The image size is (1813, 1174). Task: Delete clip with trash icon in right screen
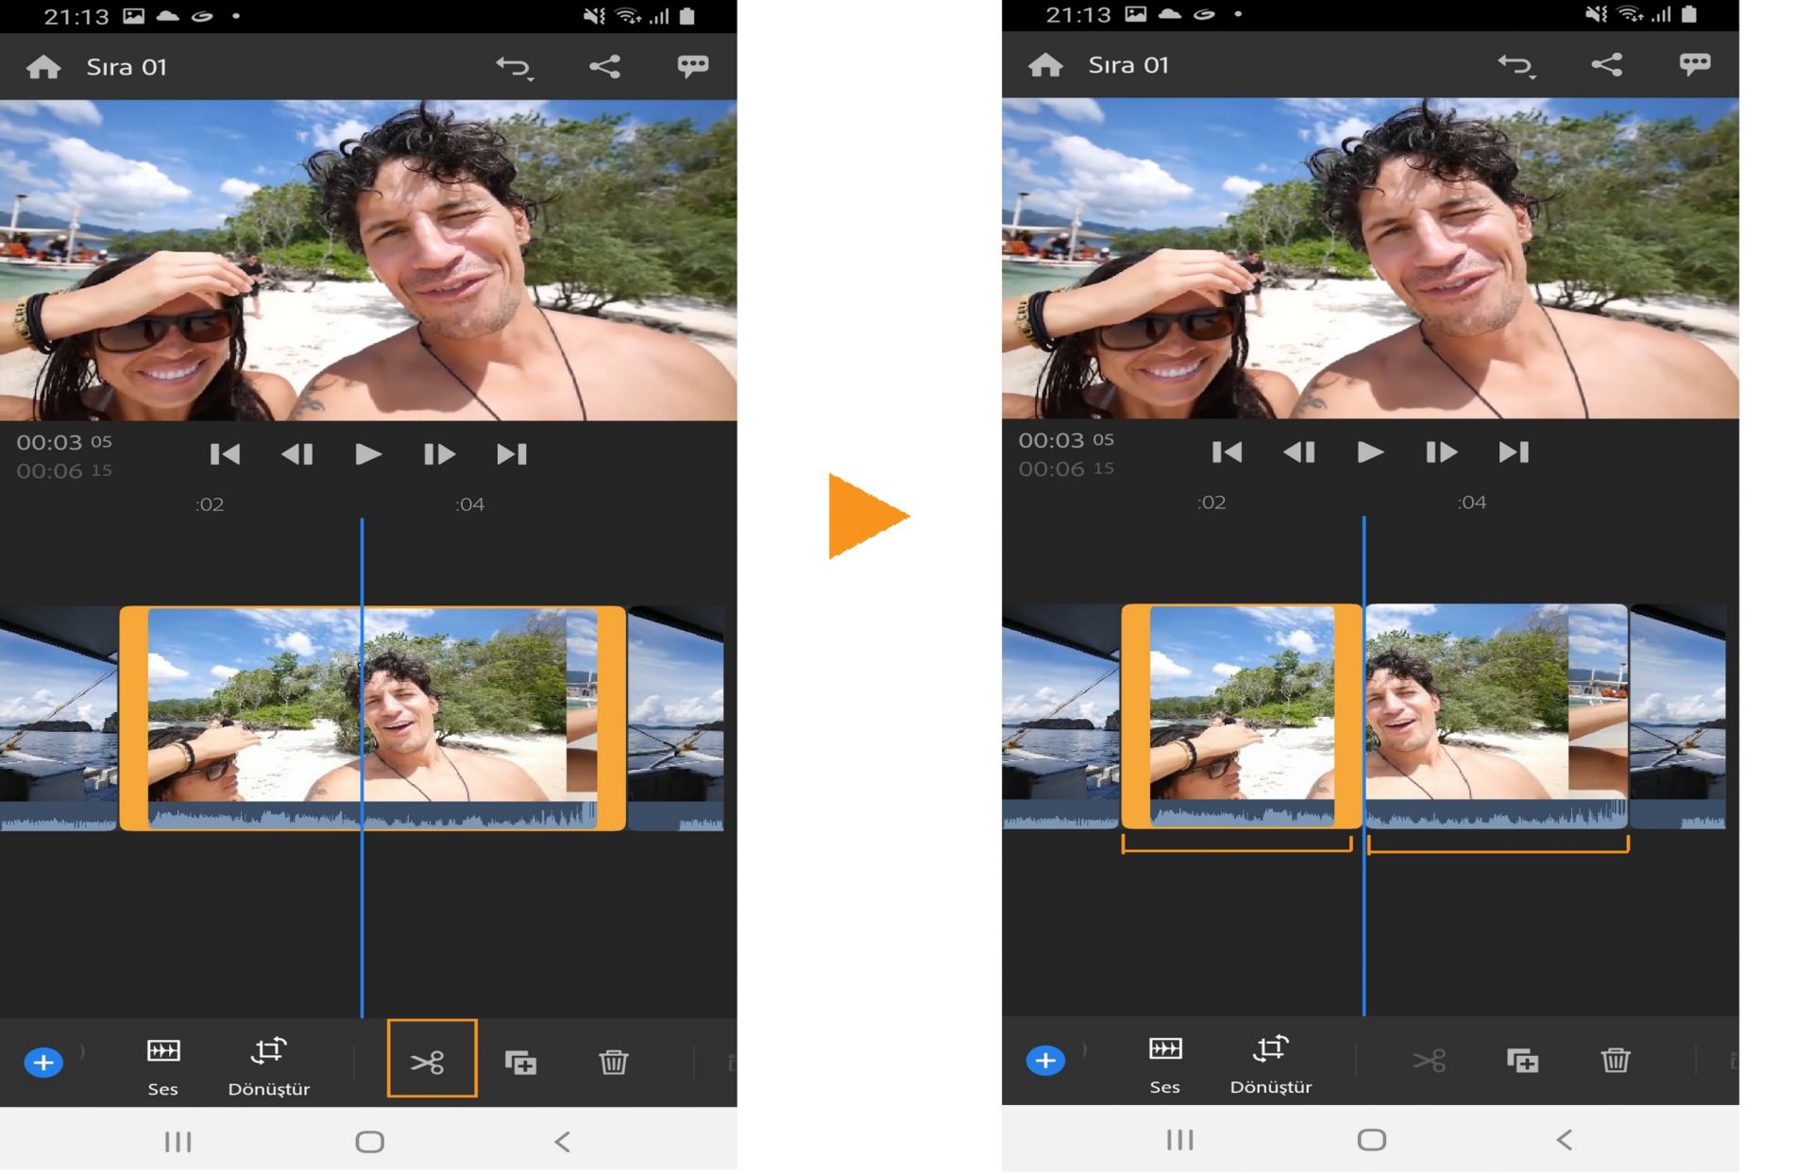click(1615, 1060)
